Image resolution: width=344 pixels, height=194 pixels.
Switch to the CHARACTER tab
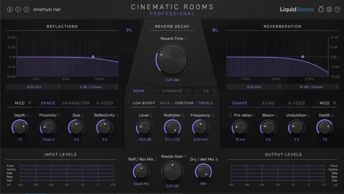[76, 103]
